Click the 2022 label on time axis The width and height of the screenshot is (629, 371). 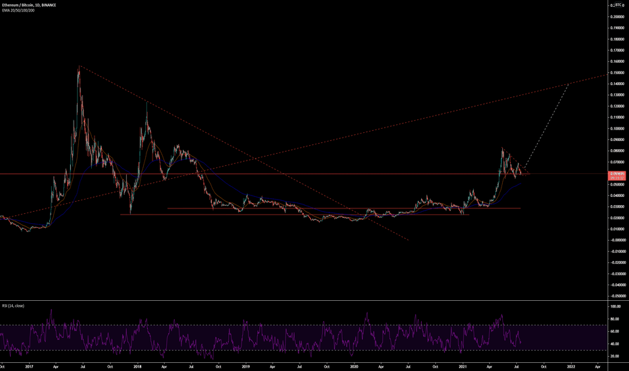click(571, 366)
